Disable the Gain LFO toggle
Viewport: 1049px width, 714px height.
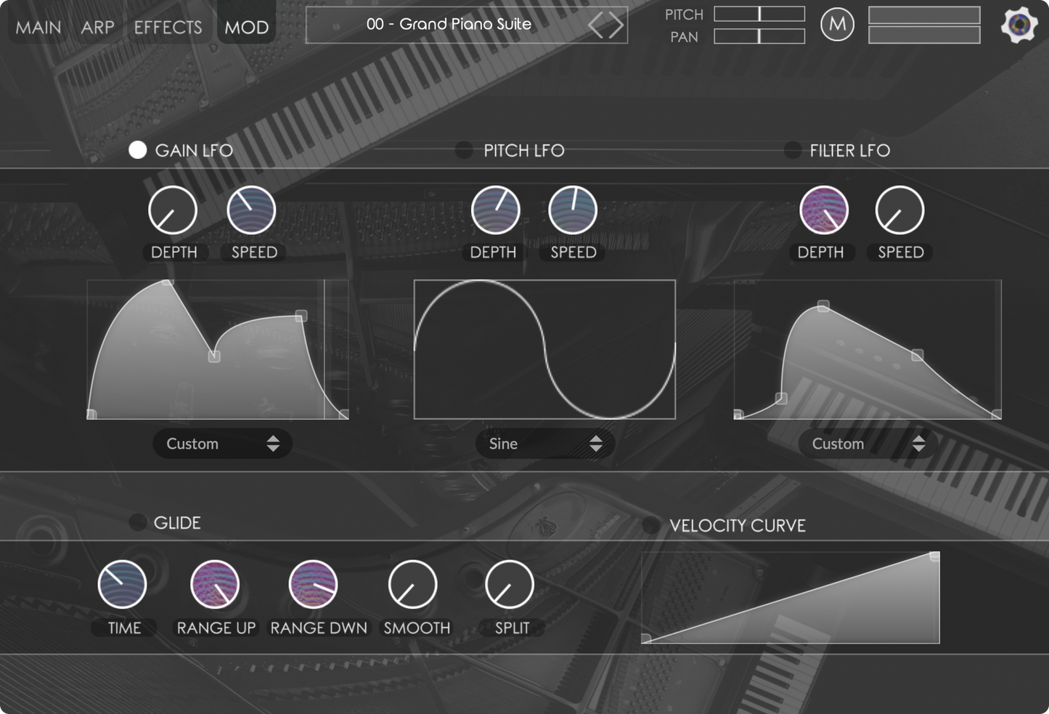(x=137, y=150)
